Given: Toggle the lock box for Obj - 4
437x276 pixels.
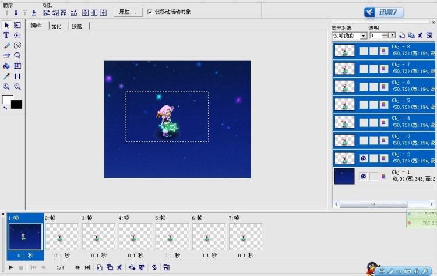Looking at the screenshot, I should 373,122.
